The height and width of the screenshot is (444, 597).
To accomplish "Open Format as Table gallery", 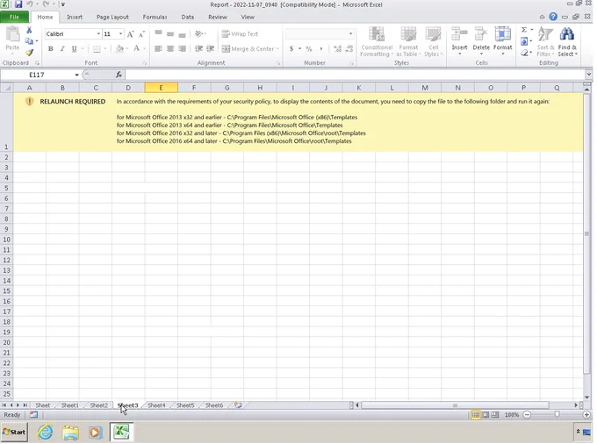I will pos(408,42).
